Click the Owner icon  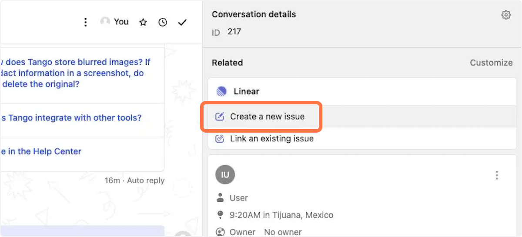[x=220, y=232]
